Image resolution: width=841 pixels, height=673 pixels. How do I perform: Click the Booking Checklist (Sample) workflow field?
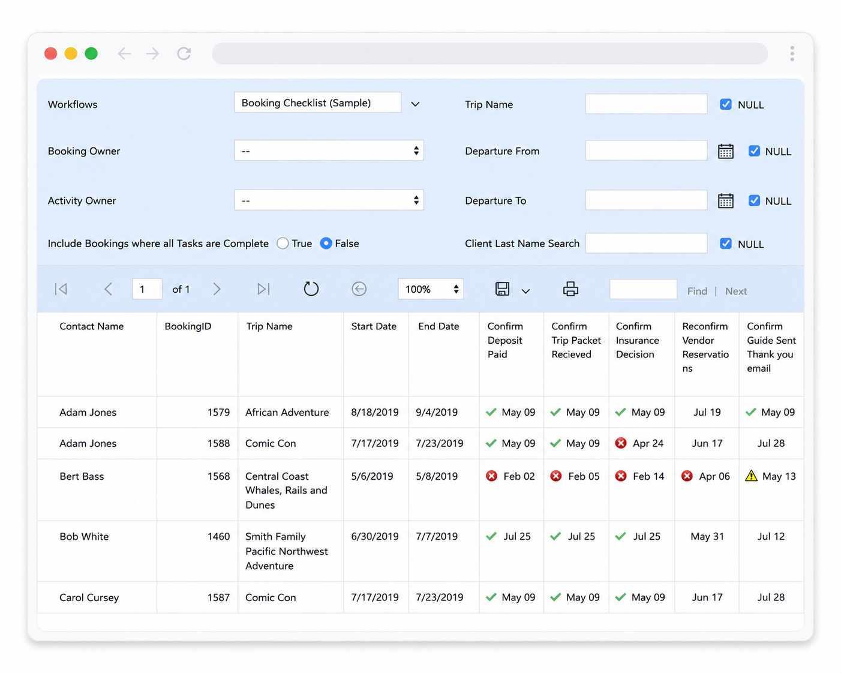(317, 103)
